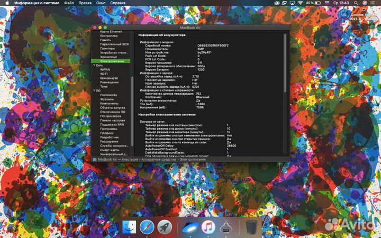Screen dimensions: 381x238
Task: Select Отключенное ПО in sidebar
Action: pyautogui.click(x=113, y=112)
